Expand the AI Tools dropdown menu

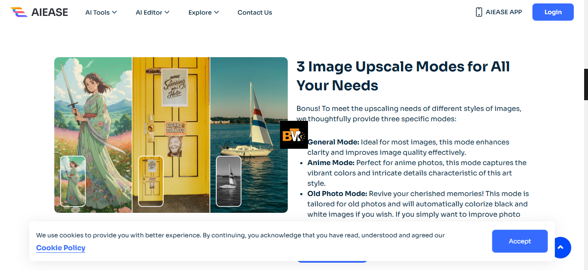point(101,12)
